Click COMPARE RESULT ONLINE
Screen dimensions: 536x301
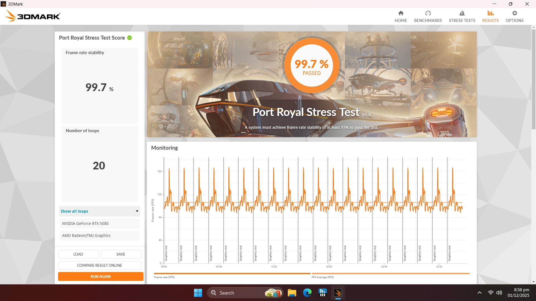(x=99, y=265)
